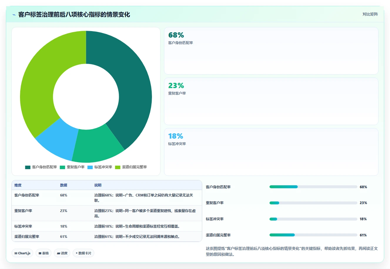
Task: Click the 说明 column header
Action: [x=98, y=185]
